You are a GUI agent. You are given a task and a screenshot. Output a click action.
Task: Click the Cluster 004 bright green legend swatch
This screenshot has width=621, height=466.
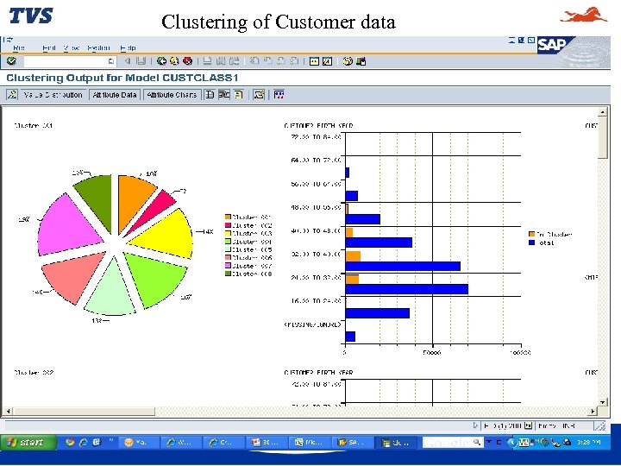(228, 242)
